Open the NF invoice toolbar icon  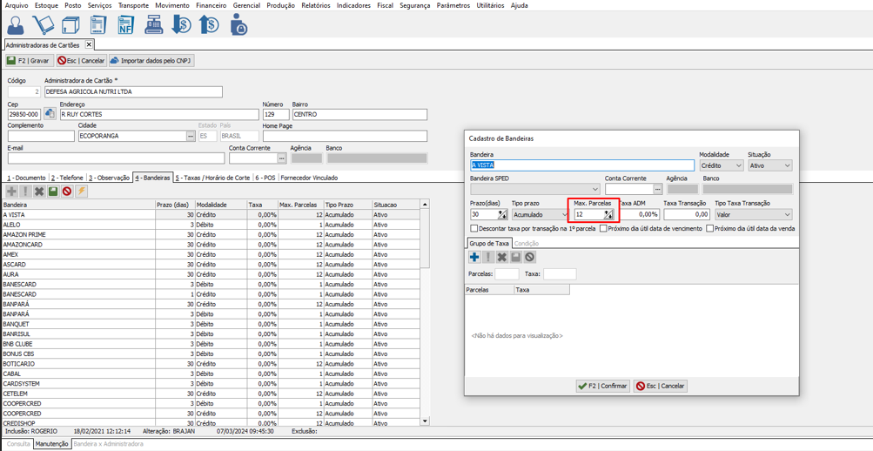pos(125,25)
